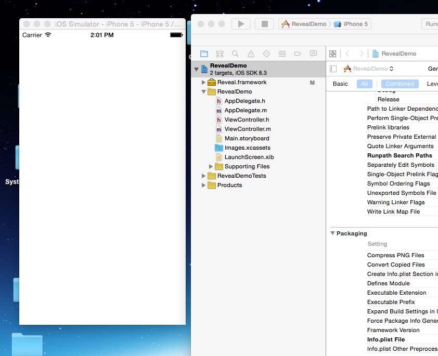Select Quote Linker Arguments setting
Screen dimensions: 438x356
tap(401, 146)
